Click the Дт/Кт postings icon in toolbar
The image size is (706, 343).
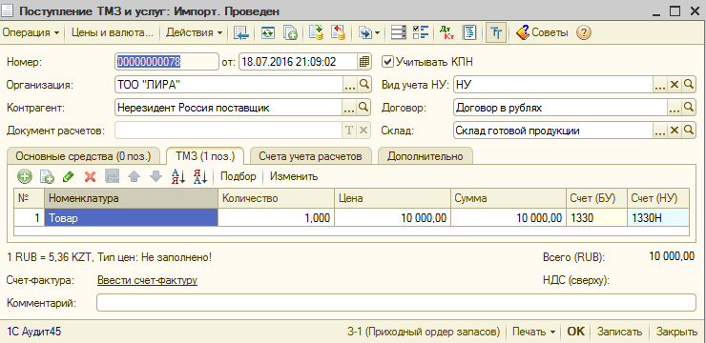tap(446, 32)
